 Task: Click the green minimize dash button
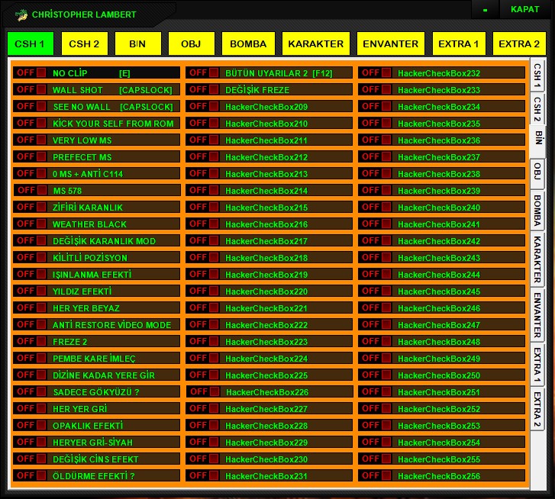coord(486,10)
